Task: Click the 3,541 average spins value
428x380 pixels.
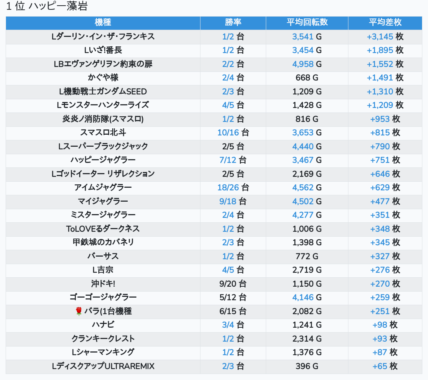Action: (x=303, y=36)
